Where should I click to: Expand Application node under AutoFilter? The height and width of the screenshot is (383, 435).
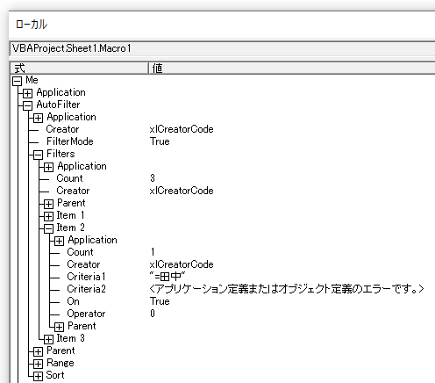coord(38,118)
